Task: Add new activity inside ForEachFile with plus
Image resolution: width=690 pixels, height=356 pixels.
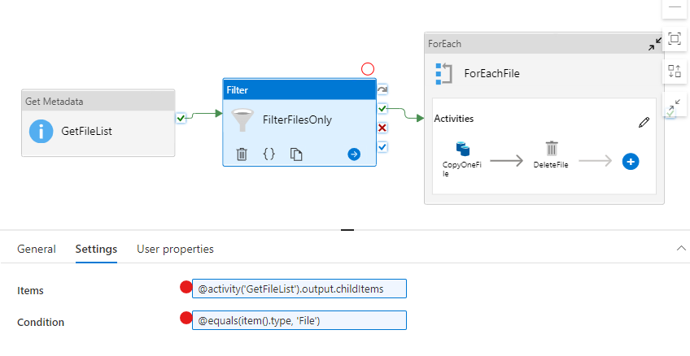Action: click(x=630, y=161)
